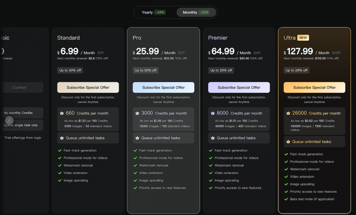356x215 pixels.
Task: Subscribe to the Pro plan special offer
Action: (163, 88)
